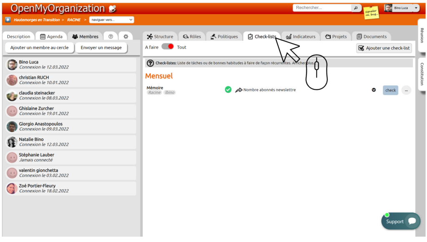Viewport: 427px width, 242px height.
Task: Click Ghislaine Zurcher's smiley avatar
Action: tap(12, 111)
